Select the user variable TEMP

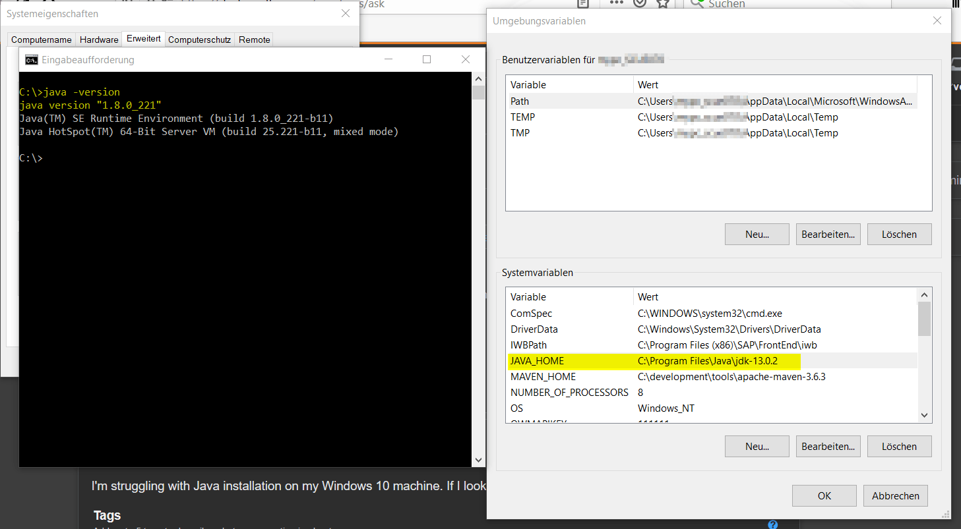(712, 117)
